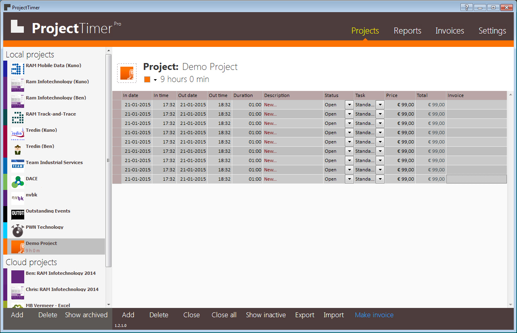Export the time entries

tap(305, 315)
